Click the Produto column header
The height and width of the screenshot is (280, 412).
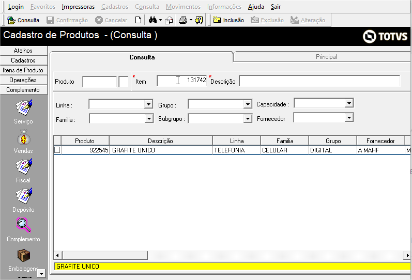[85, 141]
